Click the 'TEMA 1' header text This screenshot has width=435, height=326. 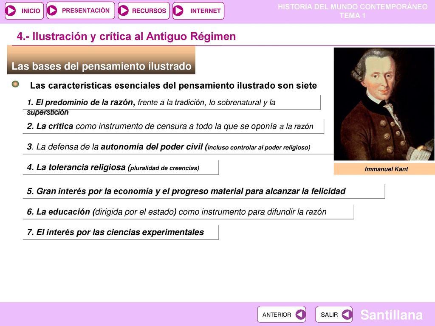pyautogui.click(x=353, y=16)
